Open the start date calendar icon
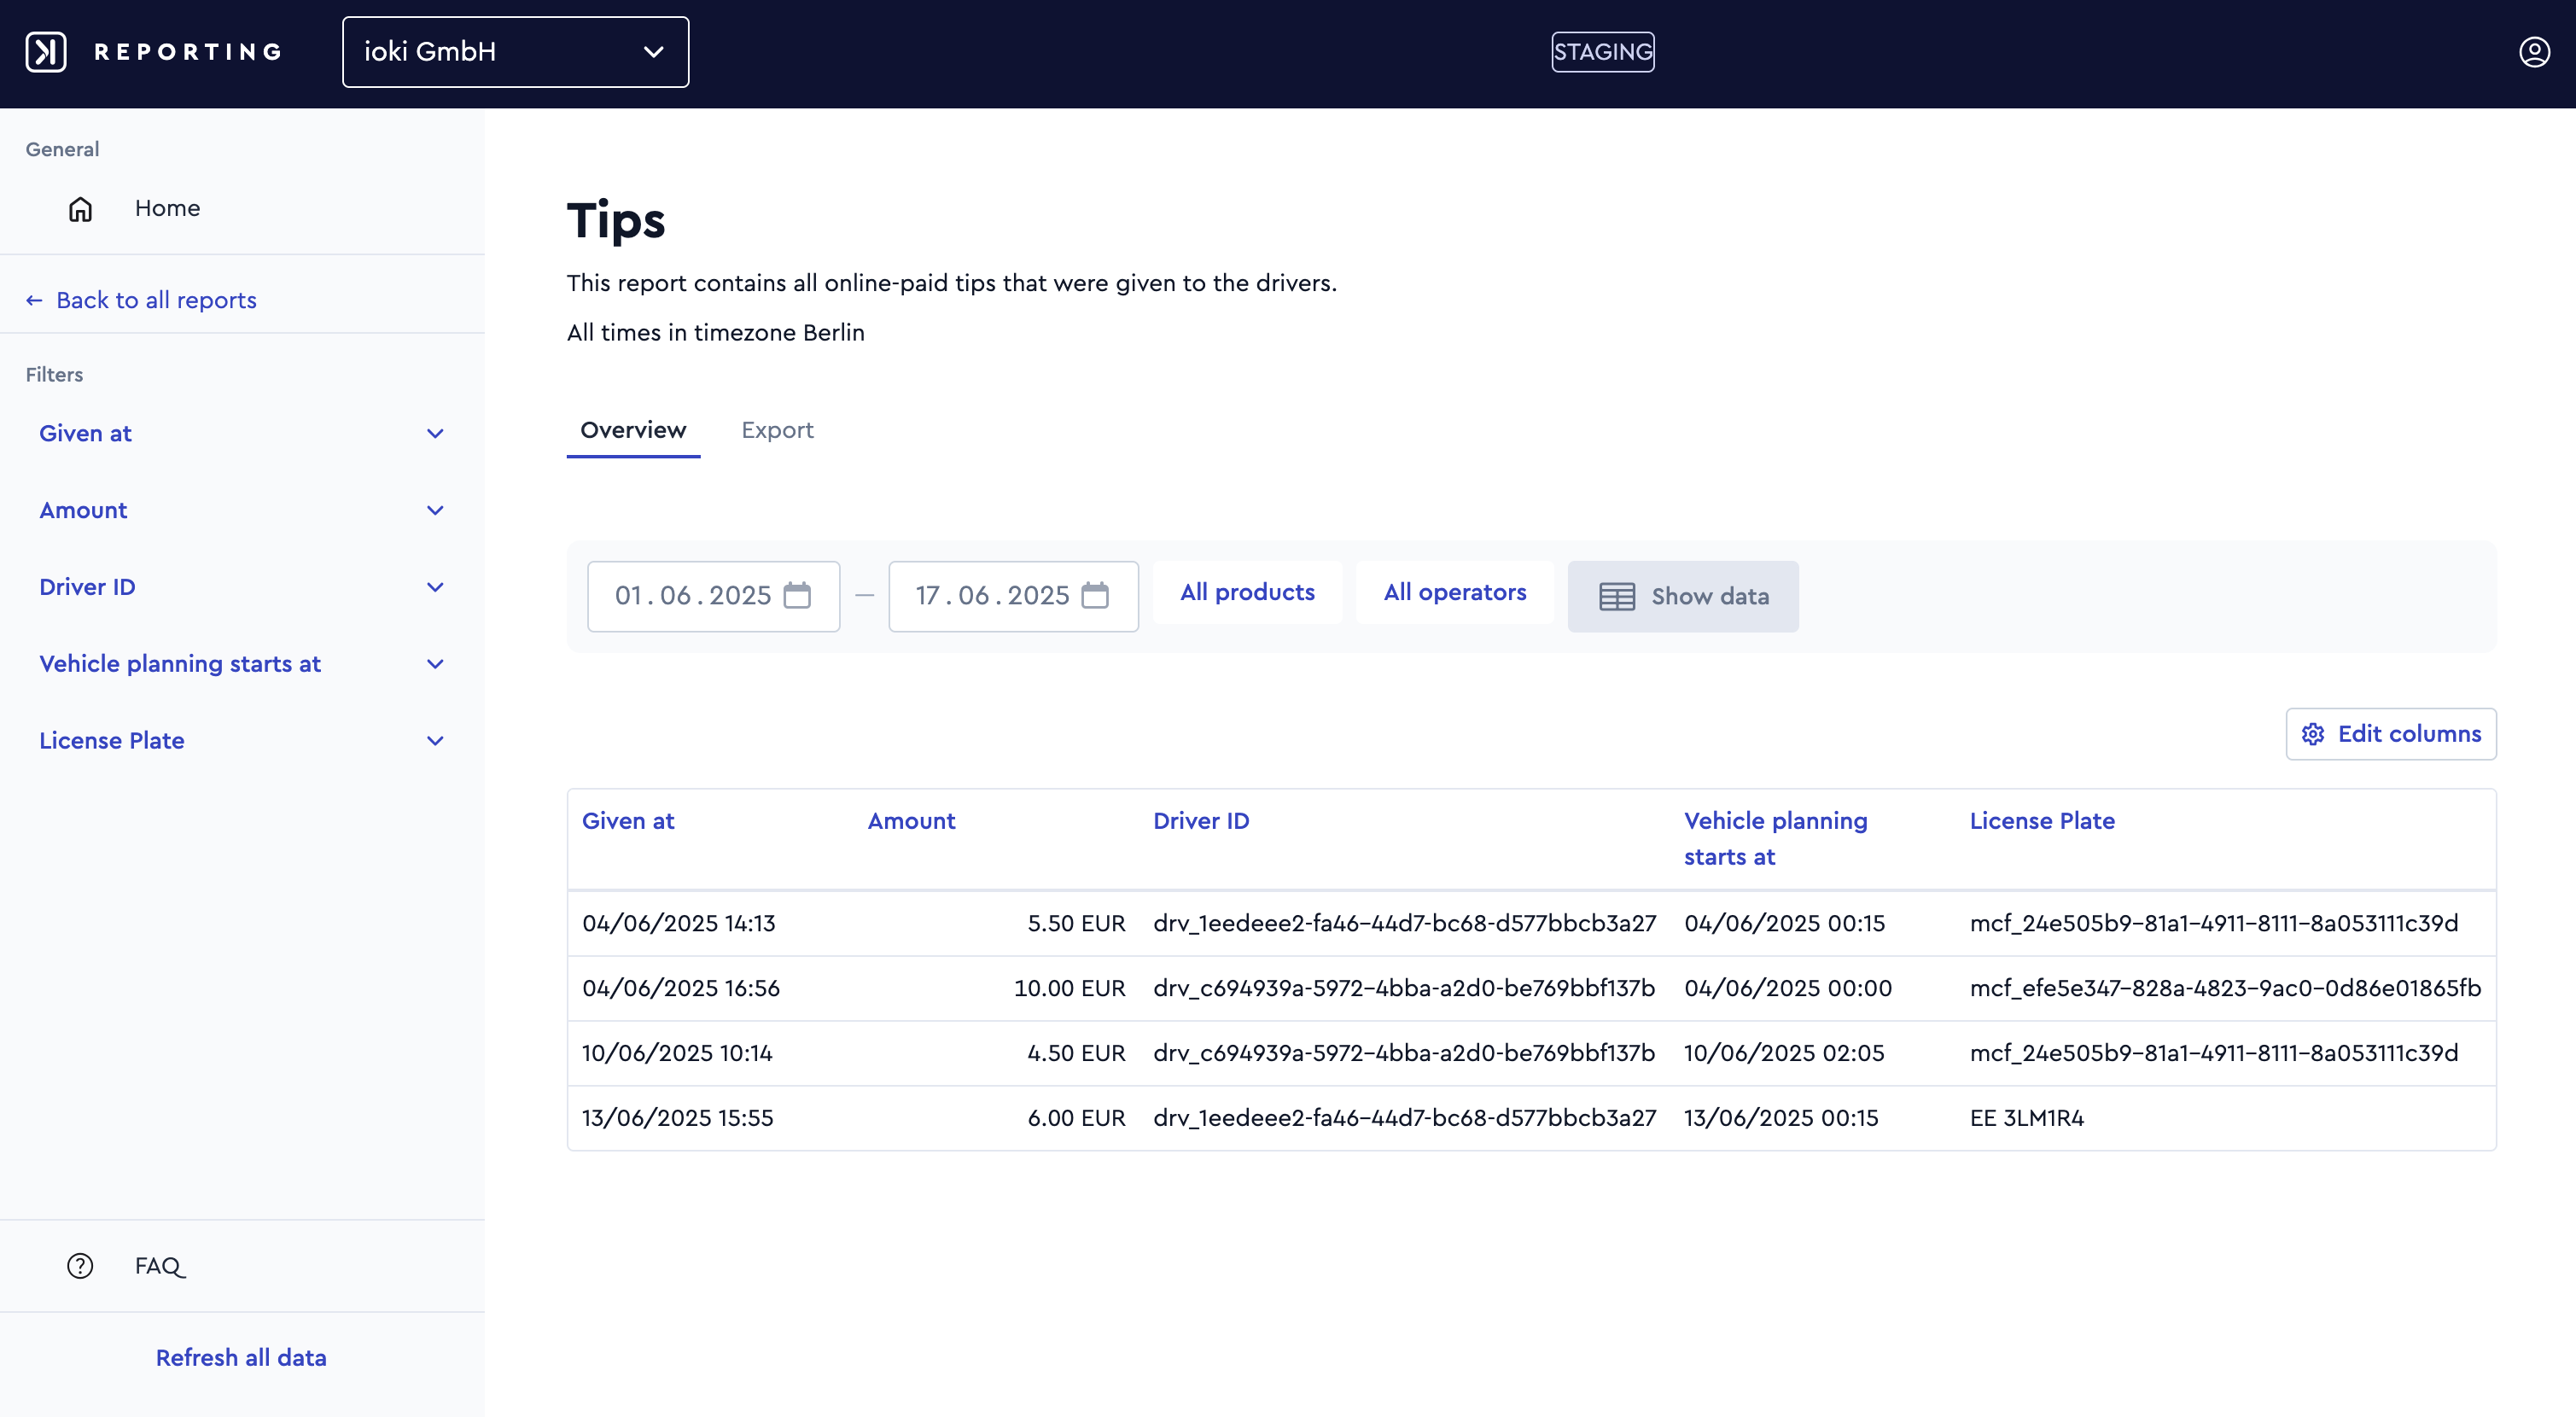2576x1417 pixels. pyautogui.click(x=797, y=595)
